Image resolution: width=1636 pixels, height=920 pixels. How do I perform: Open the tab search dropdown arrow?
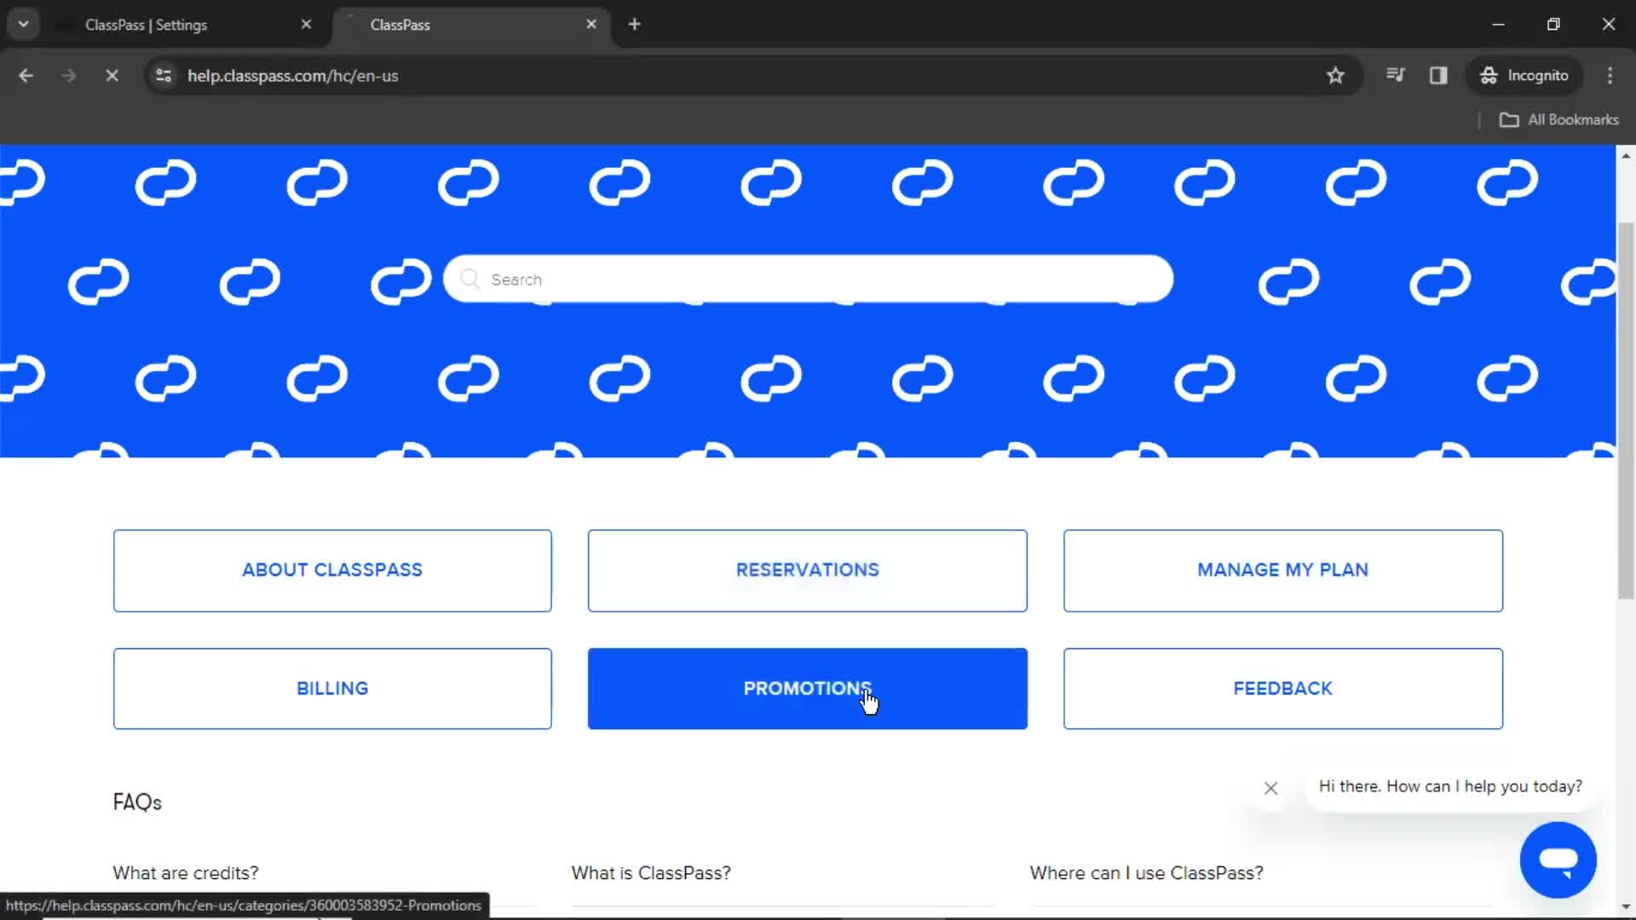click(x=24, y=25)
